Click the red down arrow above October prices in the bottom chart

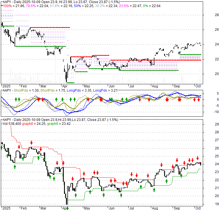pos(198,158)
